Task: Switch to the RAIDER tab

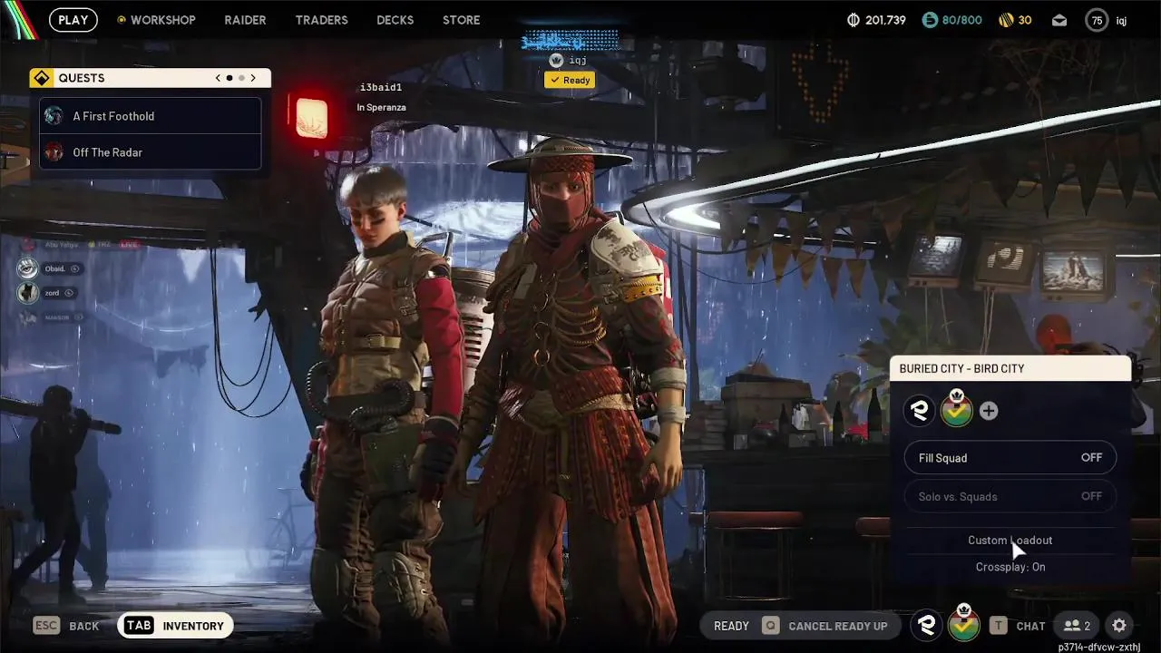Action: pyautogui.click(x=246, y=20)
